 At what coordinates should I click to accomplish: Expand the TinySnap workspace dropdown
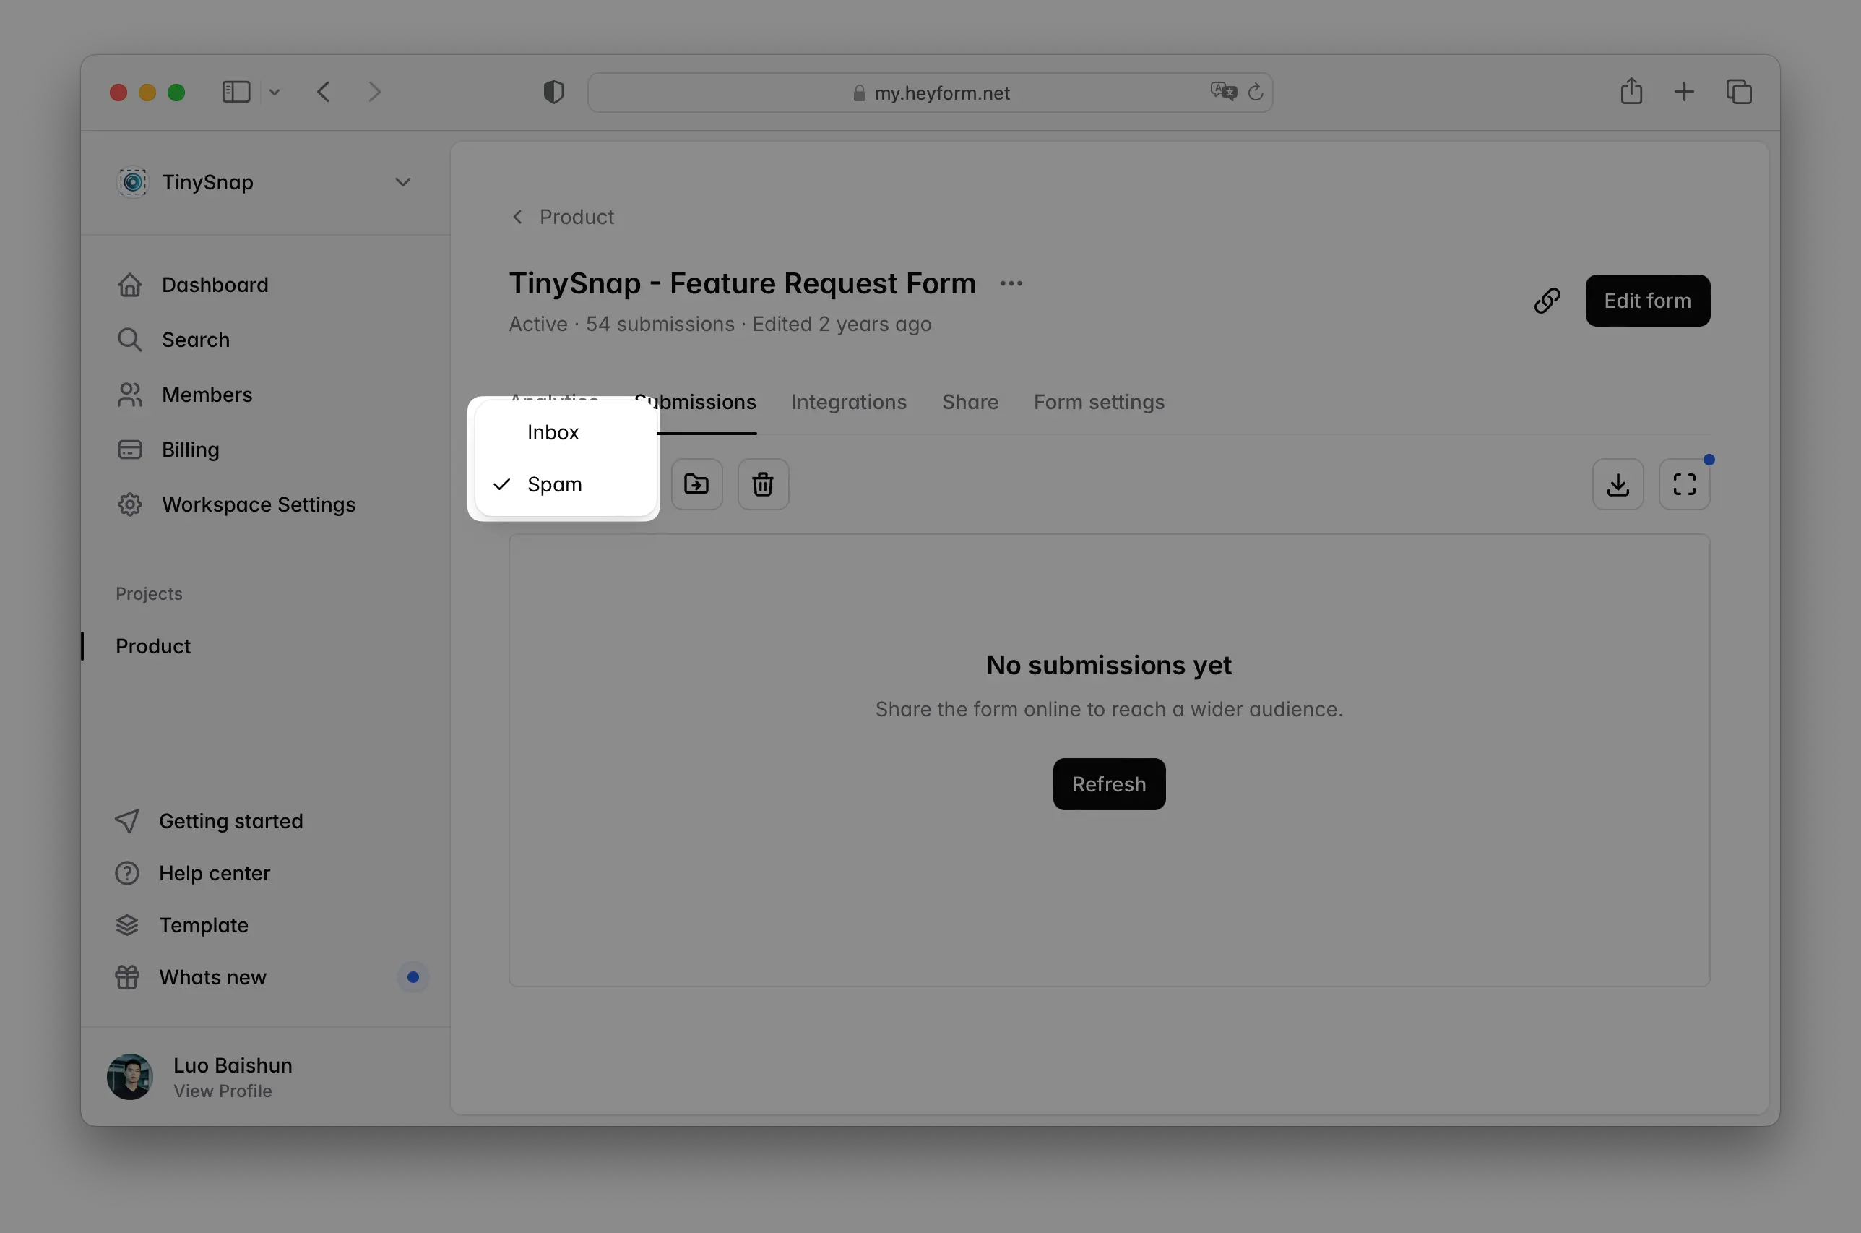402,181
